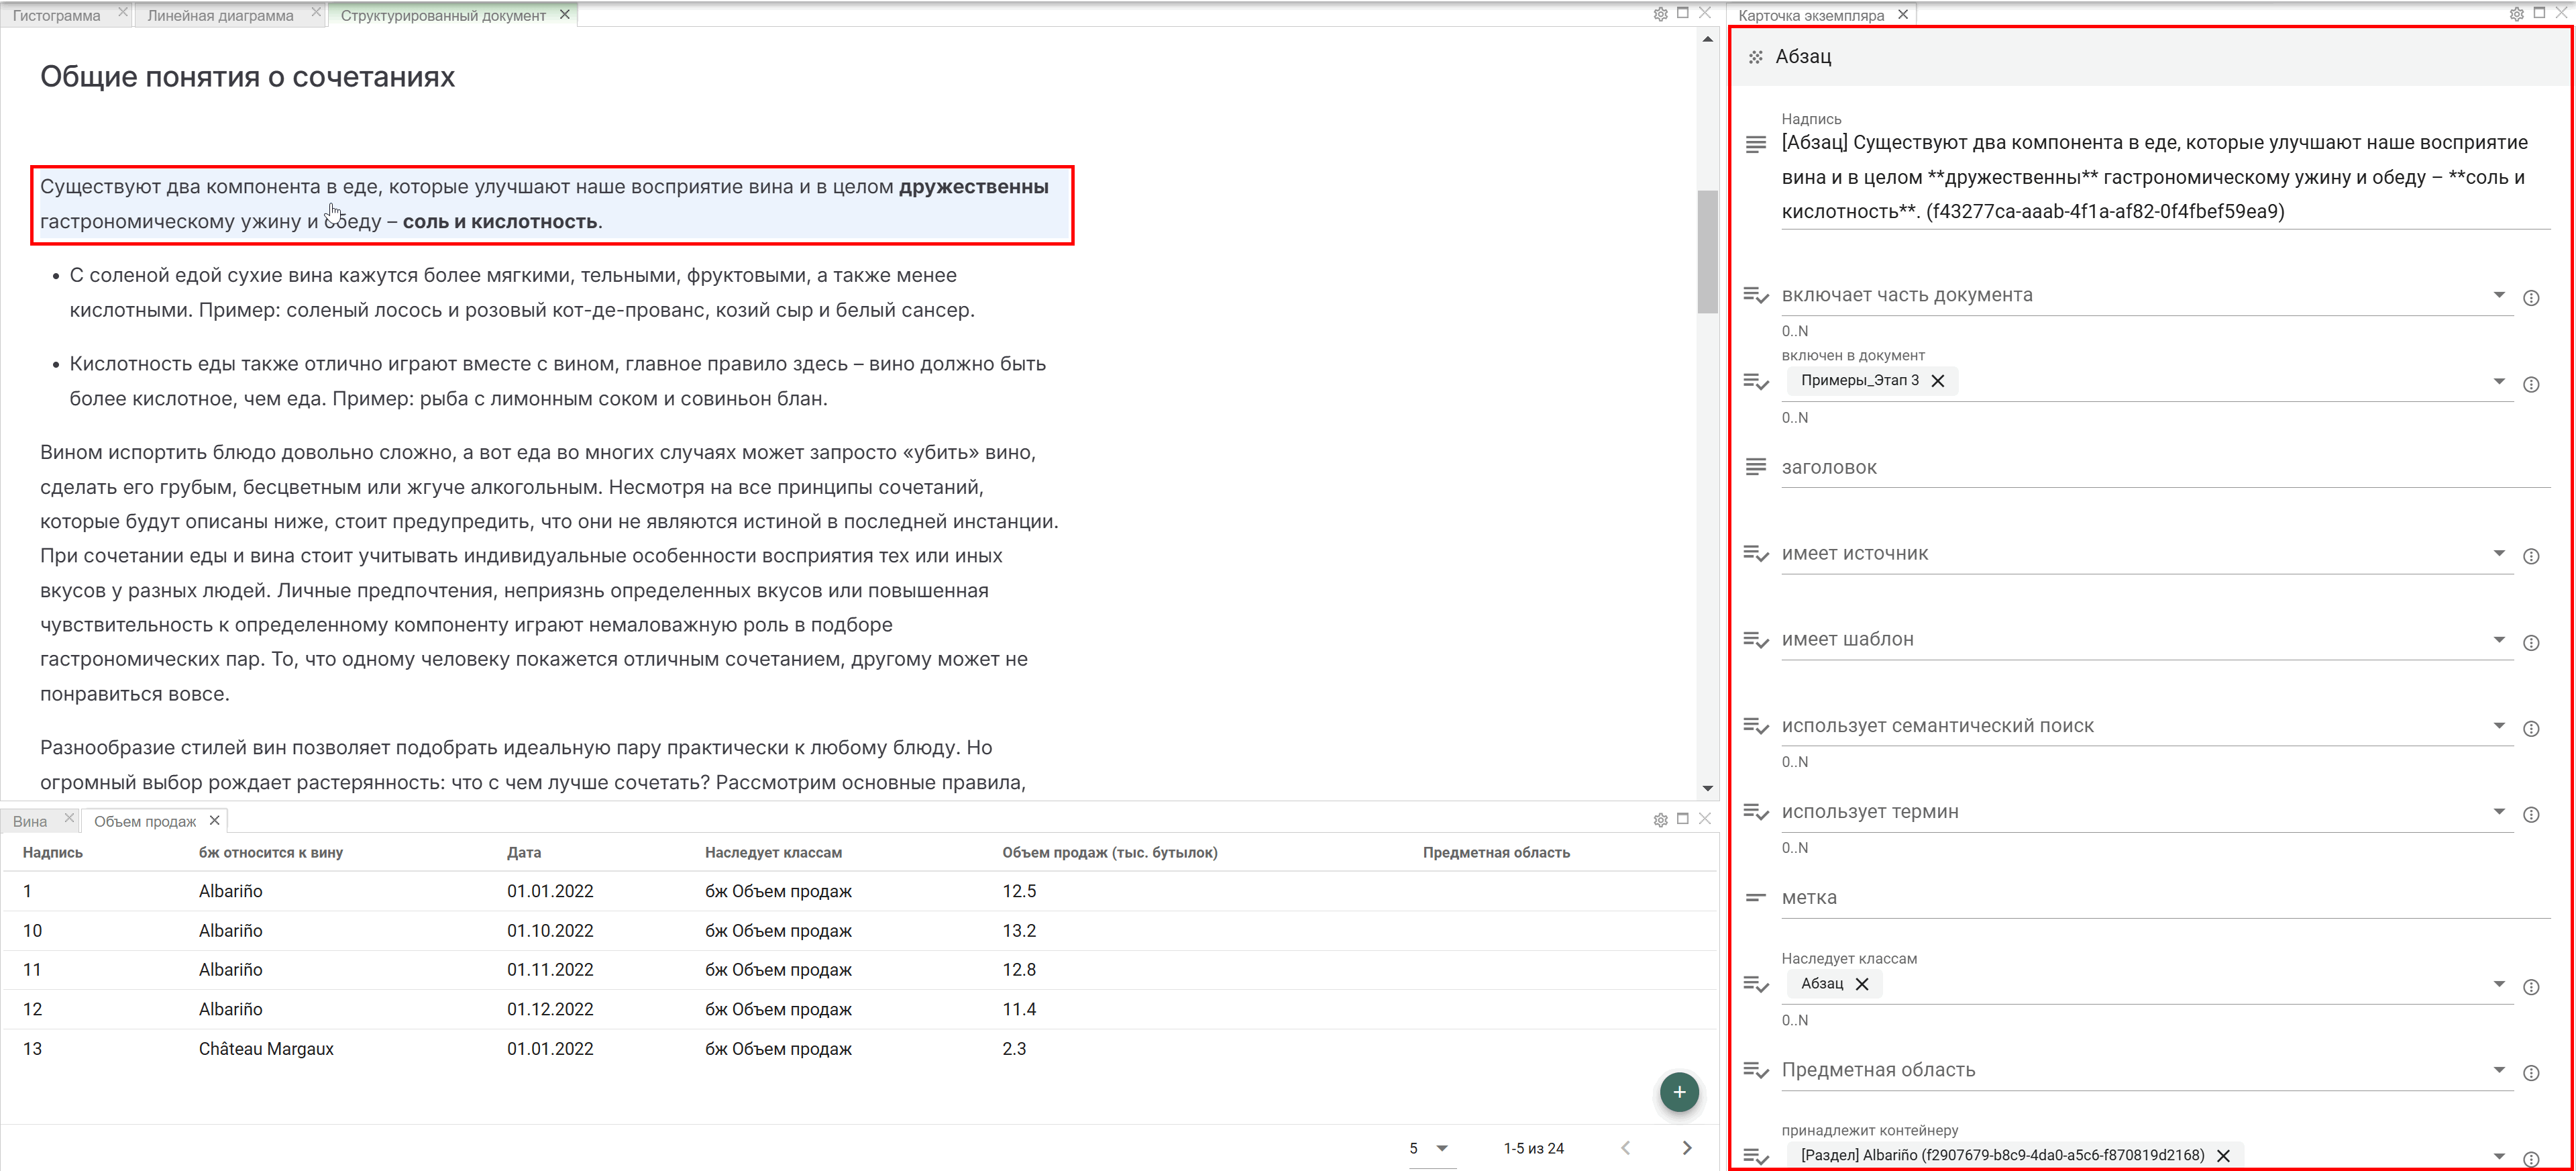Click info icon for 'включен в документ'
The height and width of the screenshot is (1171, 2576).
point(2531,384)
